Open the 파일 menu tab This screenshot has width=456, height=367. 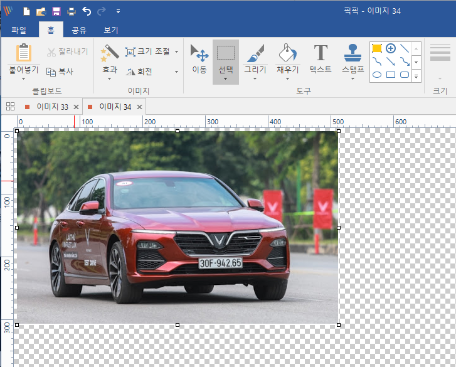[x=19, y=30]
